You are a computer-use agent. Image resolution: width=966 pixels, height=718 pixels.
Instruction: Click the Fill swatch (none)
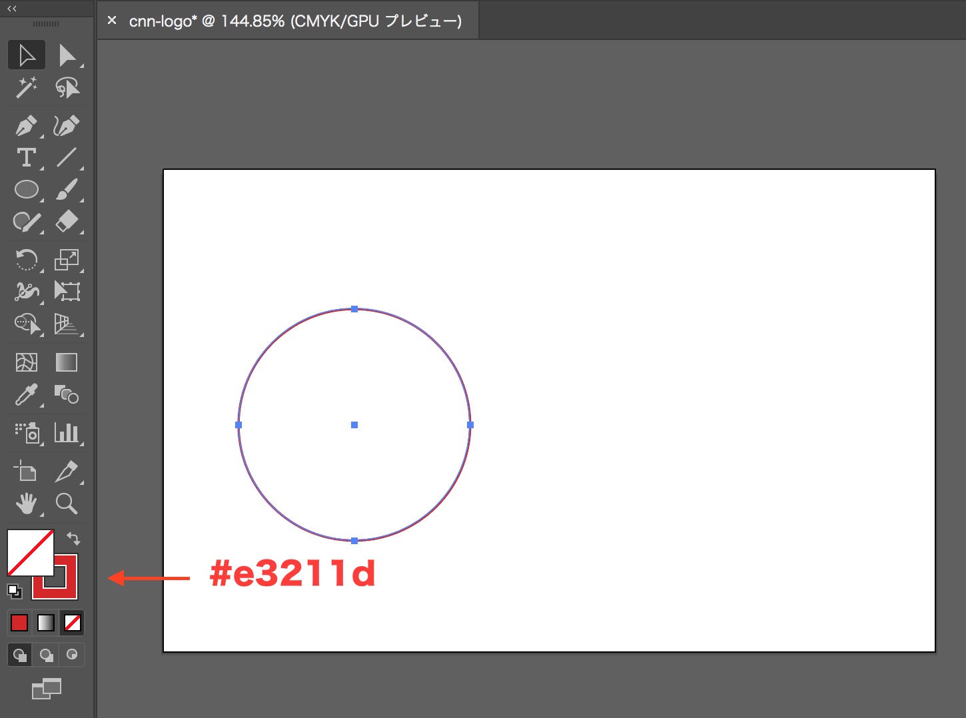tap(31, 553)
